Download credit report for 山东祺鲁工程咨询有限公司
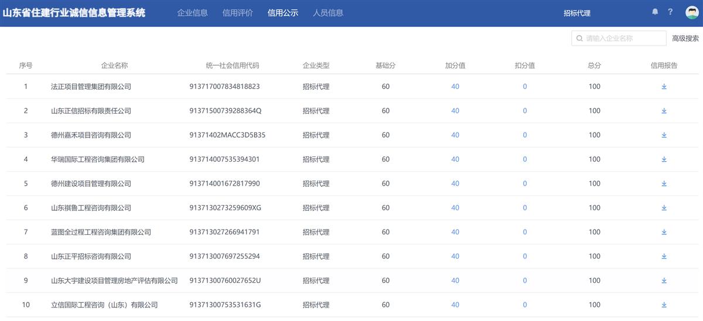Screen dimensions: 703x321 point(664,208)
